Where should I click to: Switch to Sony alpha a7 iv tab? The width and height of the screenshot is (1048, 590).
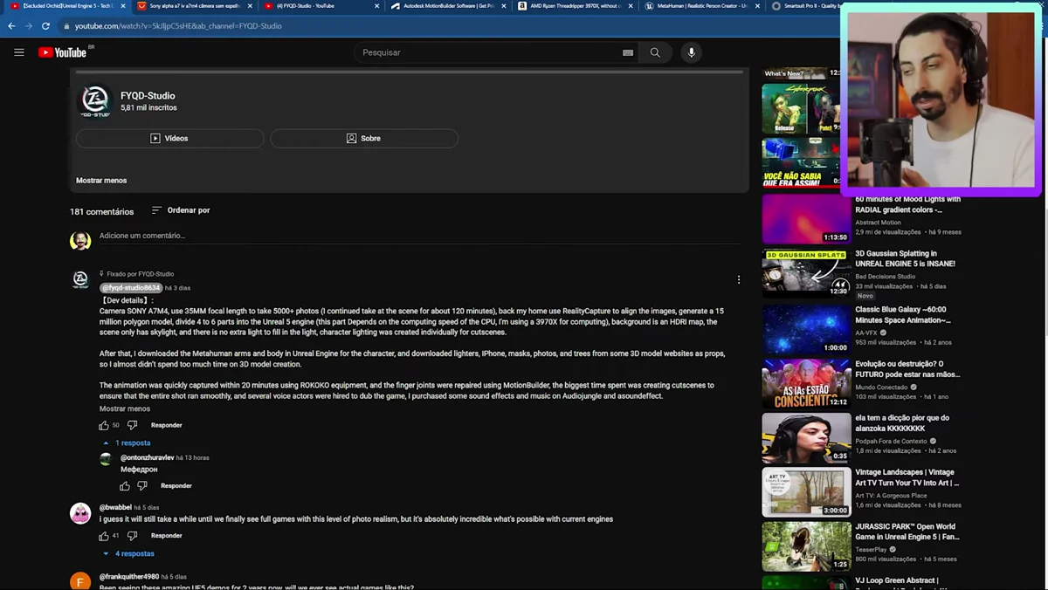[x=194, y=6]
